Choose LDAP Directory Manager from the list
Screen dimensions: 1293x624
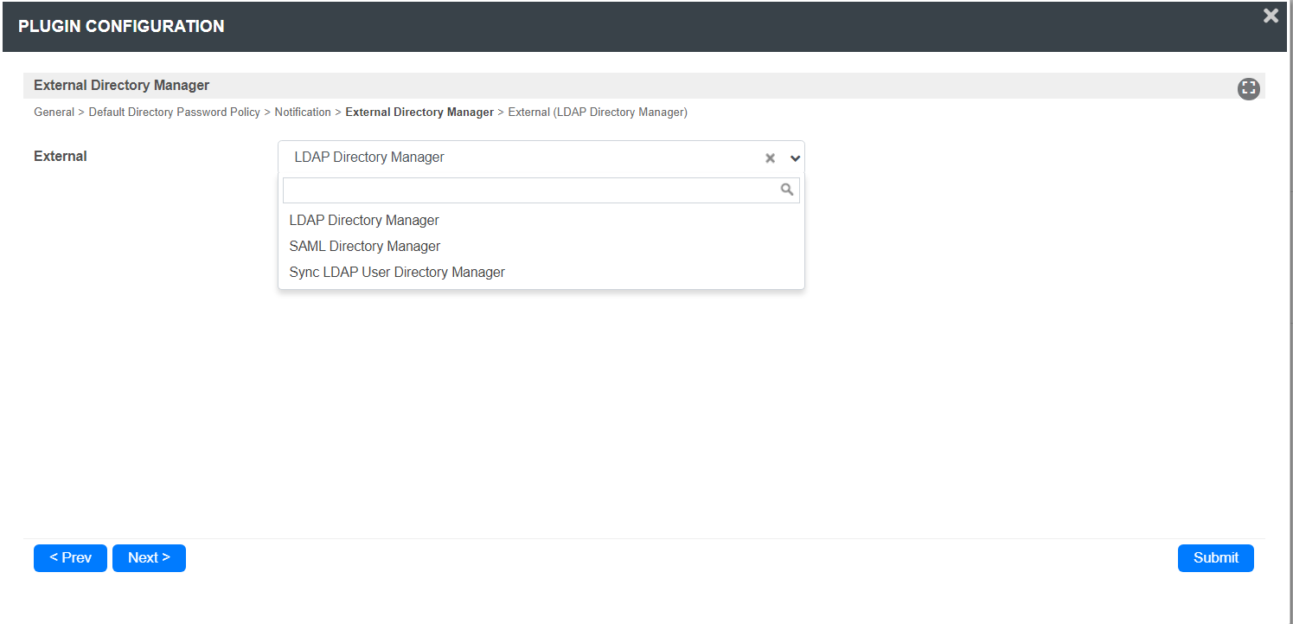coord(364,221)
